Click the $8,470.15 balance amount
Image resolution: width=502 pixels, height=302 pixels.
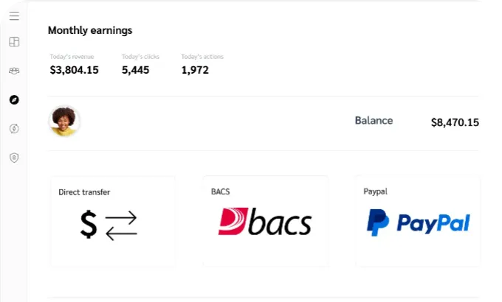[455, 122]
